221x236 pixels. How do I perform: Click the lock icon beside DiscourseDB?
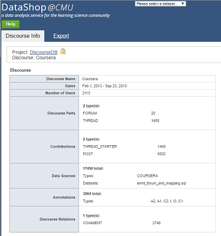[x=62, y=51]
